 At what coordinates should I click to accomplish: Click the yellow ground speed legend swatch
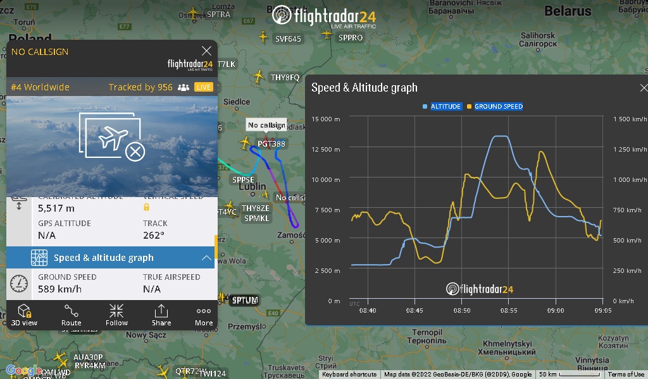click(x=469, y=106)
